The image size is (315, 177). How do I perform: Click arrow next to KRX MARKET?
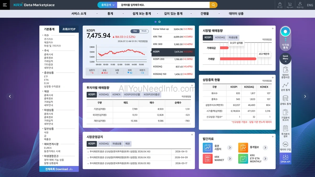(230, 159)
